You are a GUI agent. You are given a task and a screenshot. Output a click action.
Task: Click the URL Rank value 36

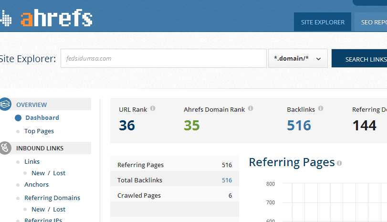click(127, 125)
